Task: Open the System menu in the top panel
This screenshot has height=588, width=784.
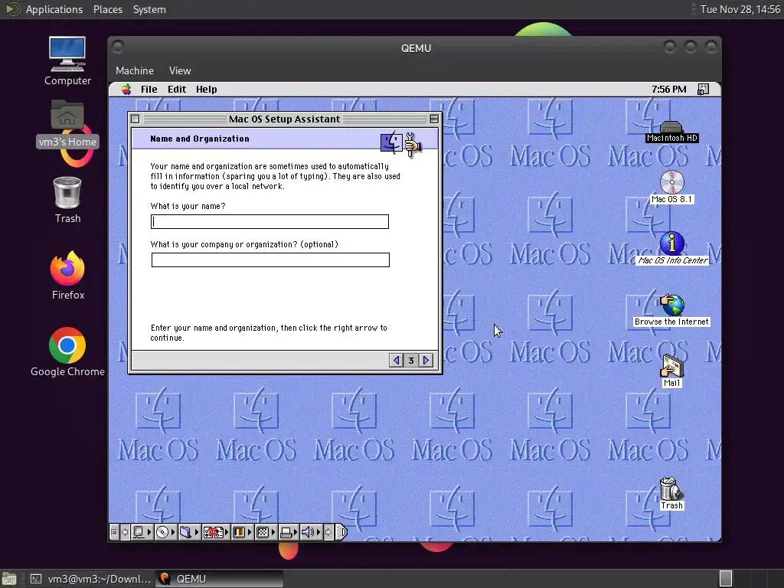Action: (x=149, y=9)
